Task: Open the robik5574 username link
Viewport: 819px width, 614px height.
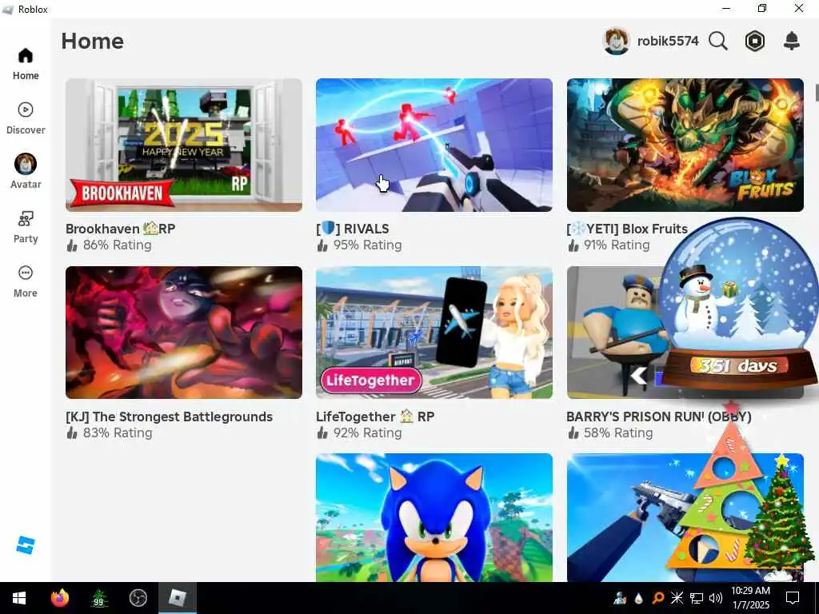Action: (668, 41)
